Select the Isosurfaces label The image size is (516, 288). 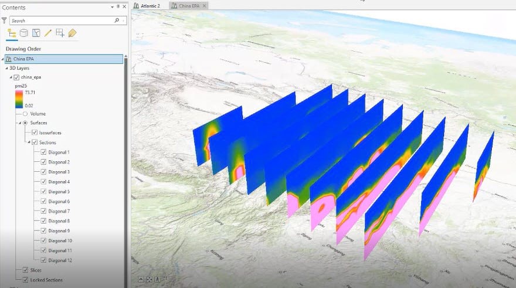click(50, 133)
